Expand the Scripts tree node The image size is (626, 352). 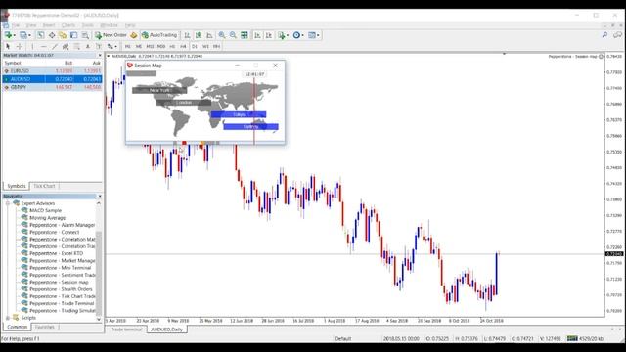pyautogui.click(x=8, y=318)
